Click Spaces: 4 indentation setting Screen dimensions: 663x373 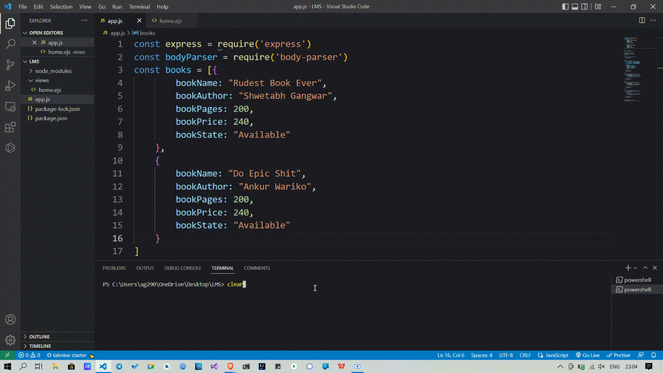(x=482, y=355)
